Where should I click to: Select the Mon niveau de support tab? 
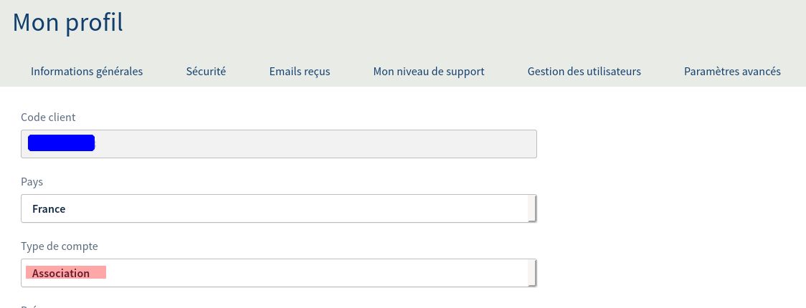tap(429, 72)
